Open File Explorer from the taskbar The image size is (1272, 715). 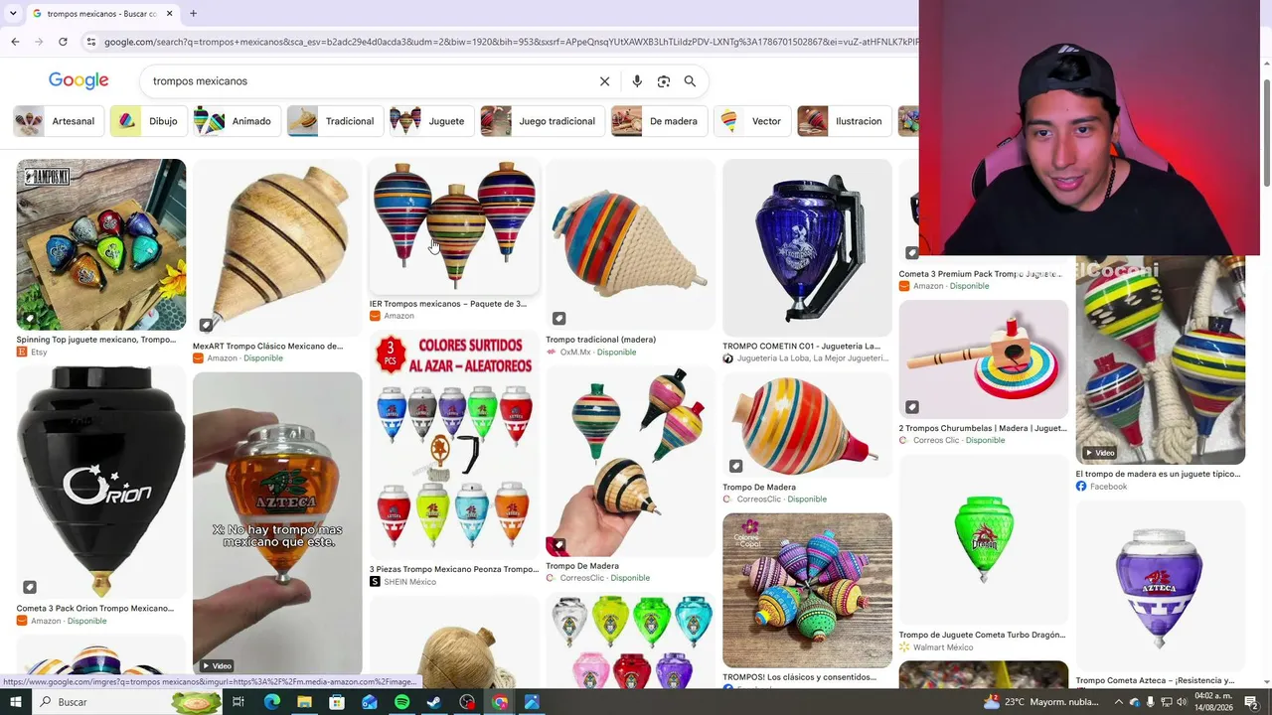(304, 702)
